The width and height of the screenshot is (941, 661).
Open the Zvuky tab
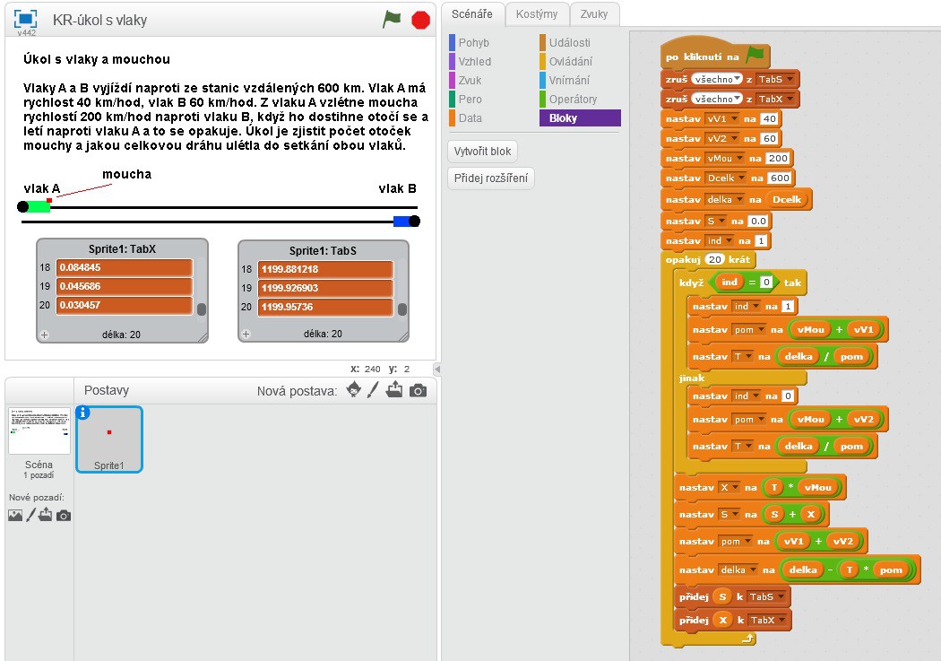coord(593,13)
